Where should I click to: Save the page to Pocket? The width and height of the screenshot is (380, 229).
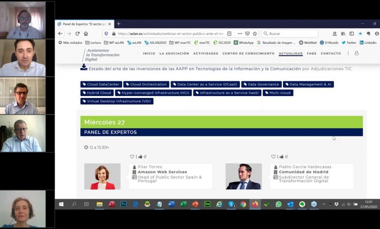[x=247, y=34]
